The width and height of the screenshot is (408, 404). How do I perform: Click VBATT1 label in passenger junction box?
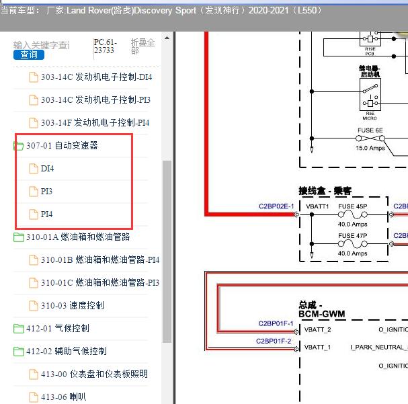coord(317,206)
